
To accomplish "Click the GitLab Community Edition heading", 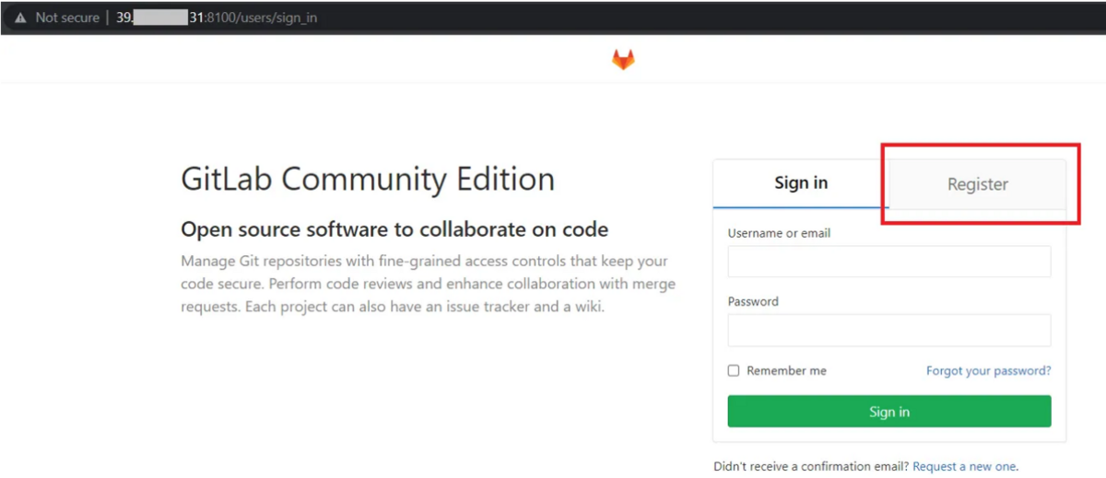I will 368,179.
